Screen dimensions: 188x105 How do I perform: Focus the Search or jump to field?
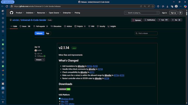click(142, 13)
